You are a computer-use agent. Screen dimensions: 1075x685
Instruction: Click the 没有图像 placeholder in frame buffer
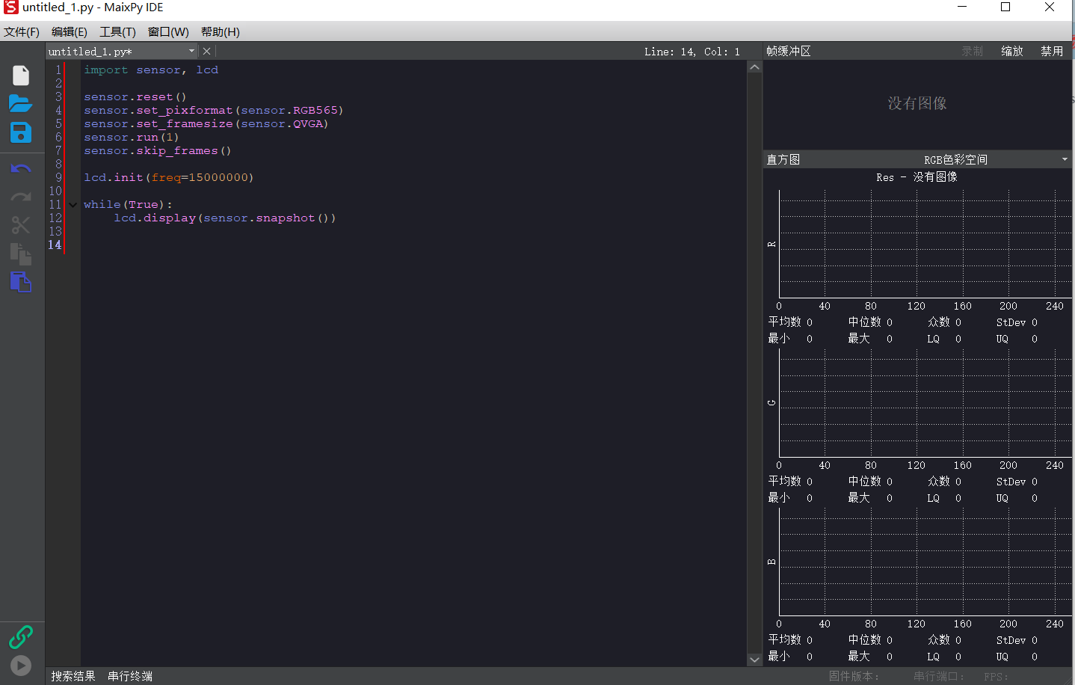(917, 103)
